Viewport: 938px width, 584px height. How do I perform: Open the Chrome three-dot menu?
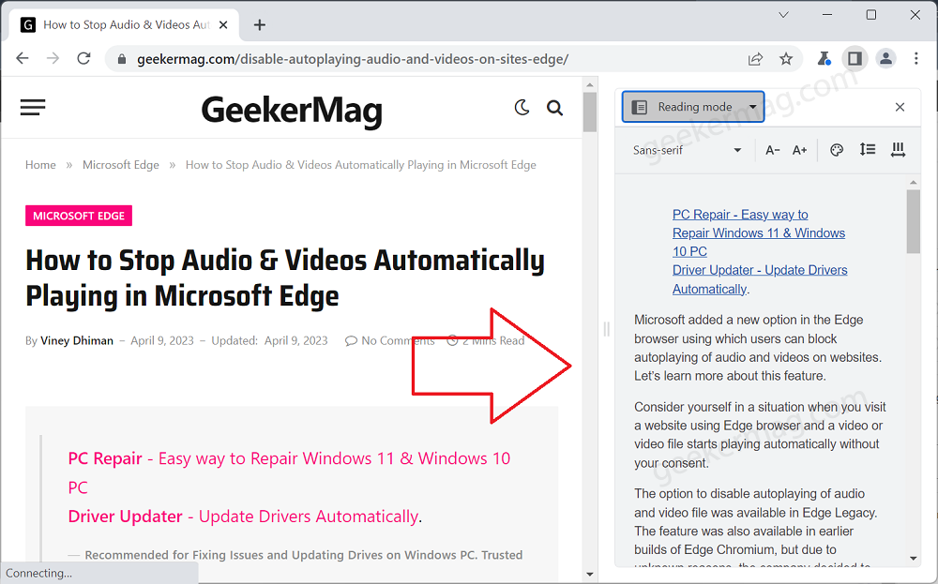coord(915,58)
